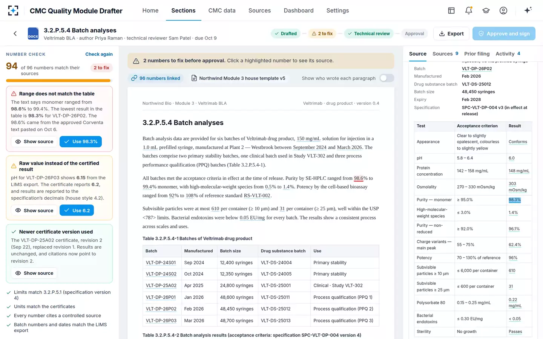This screenshot has width=543, height=339.
Task: Click the link icon beside 96 numbers linked
Action: pyautogui.click(x=134, y=78)
